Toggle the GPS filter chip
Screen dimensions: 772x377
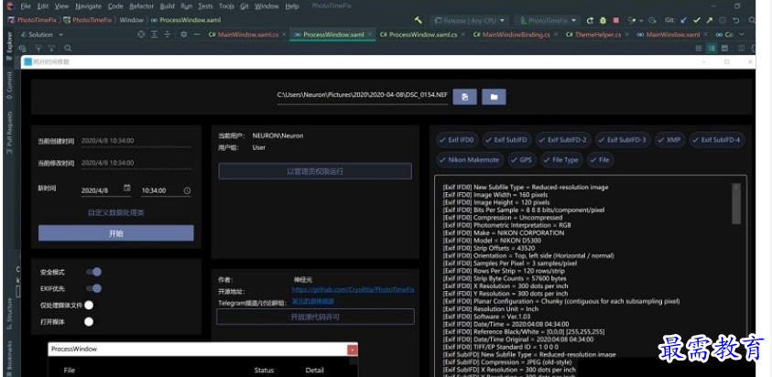(522, 160)
